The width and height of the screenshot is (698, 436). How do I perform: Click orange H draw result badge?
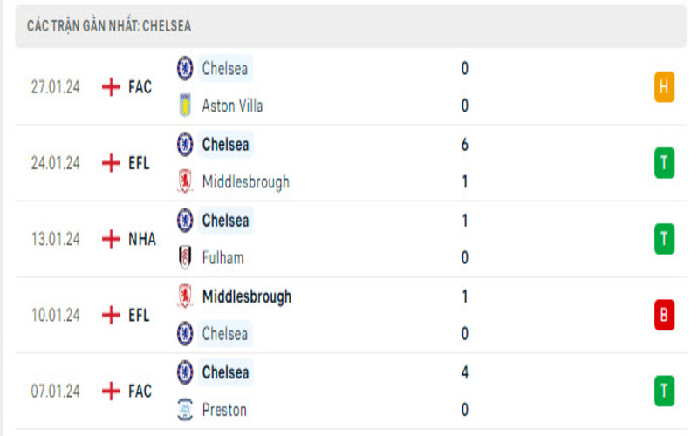[664, 86]
